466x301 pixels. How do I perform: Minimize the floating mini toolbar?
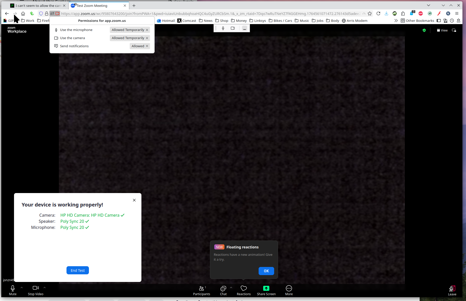tap(245, 28)
